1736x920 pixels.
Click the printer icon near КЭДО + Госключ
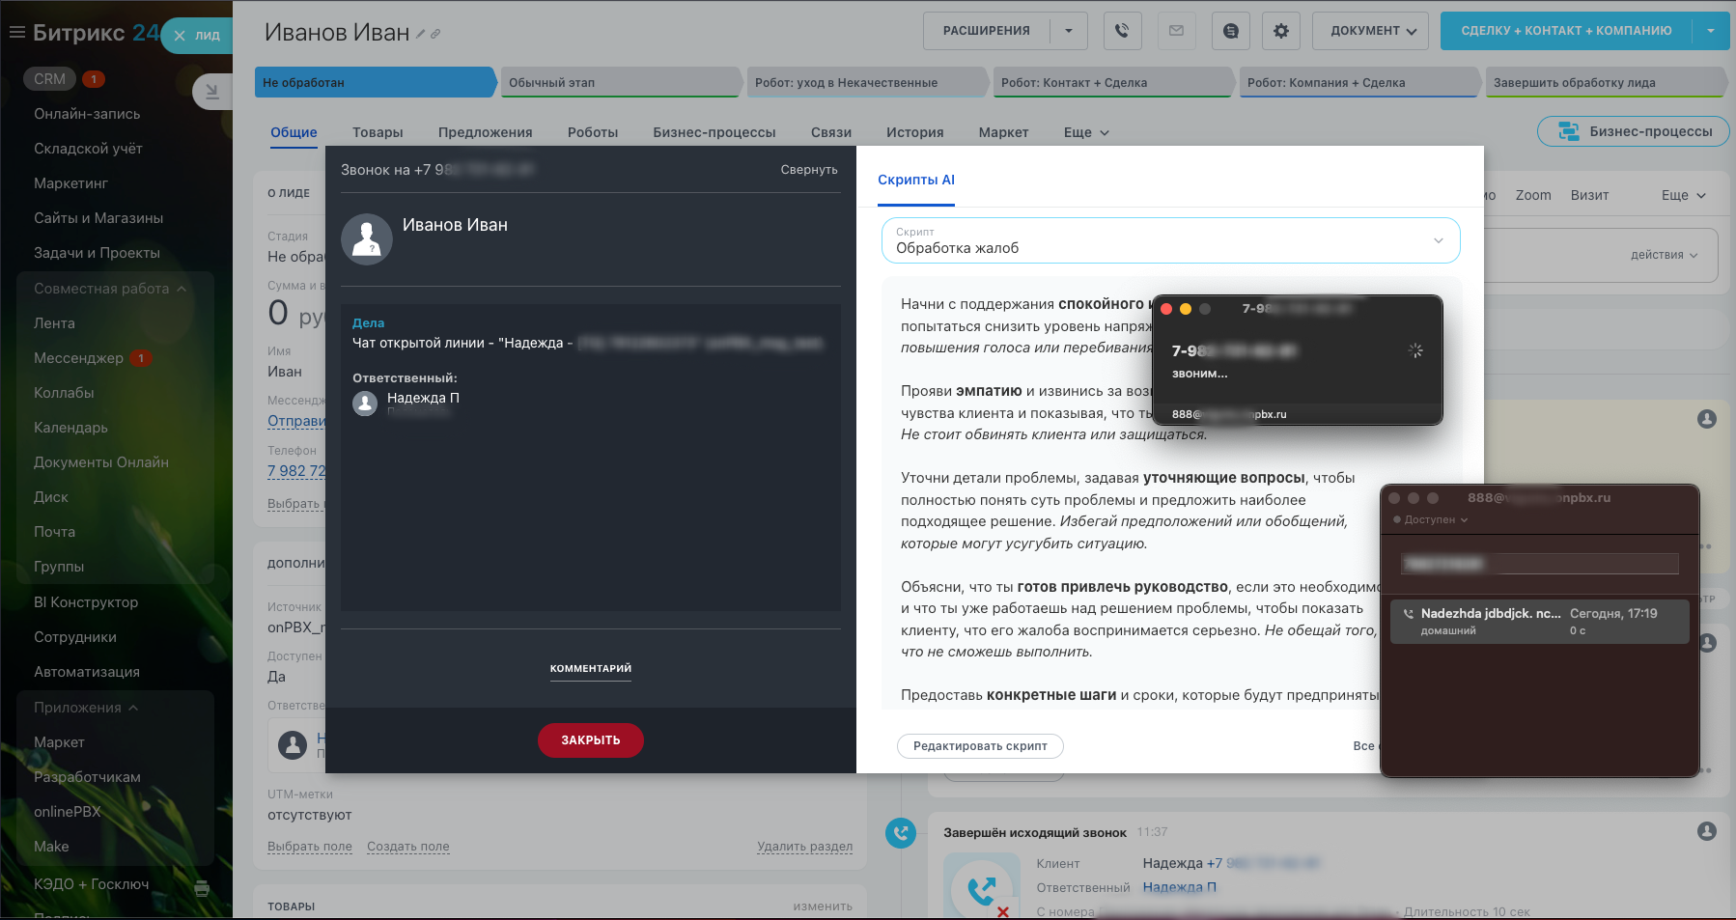tap(202, 888)
